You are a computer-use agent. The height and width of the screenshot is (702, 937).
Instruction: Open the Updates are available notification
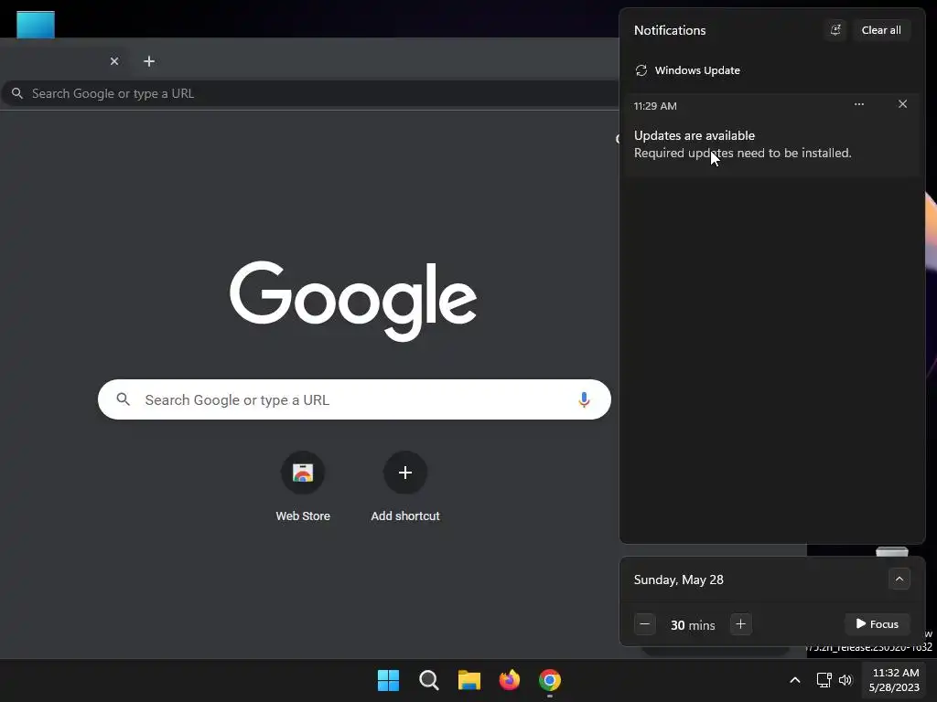tap(771, 135)
